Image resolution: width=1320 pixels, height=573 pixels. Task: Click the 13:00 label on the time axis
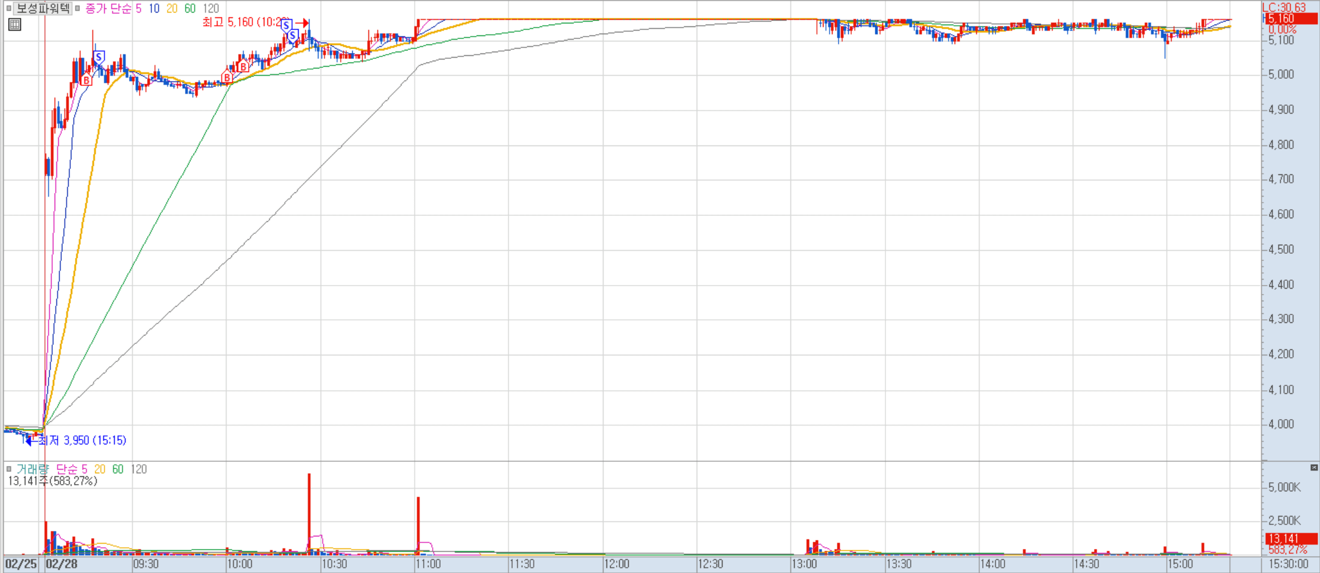804,564
